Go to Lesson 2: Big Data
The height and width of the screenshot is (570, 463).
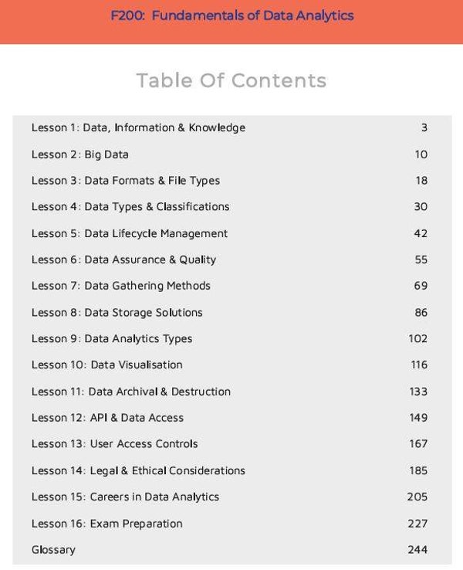79,154
